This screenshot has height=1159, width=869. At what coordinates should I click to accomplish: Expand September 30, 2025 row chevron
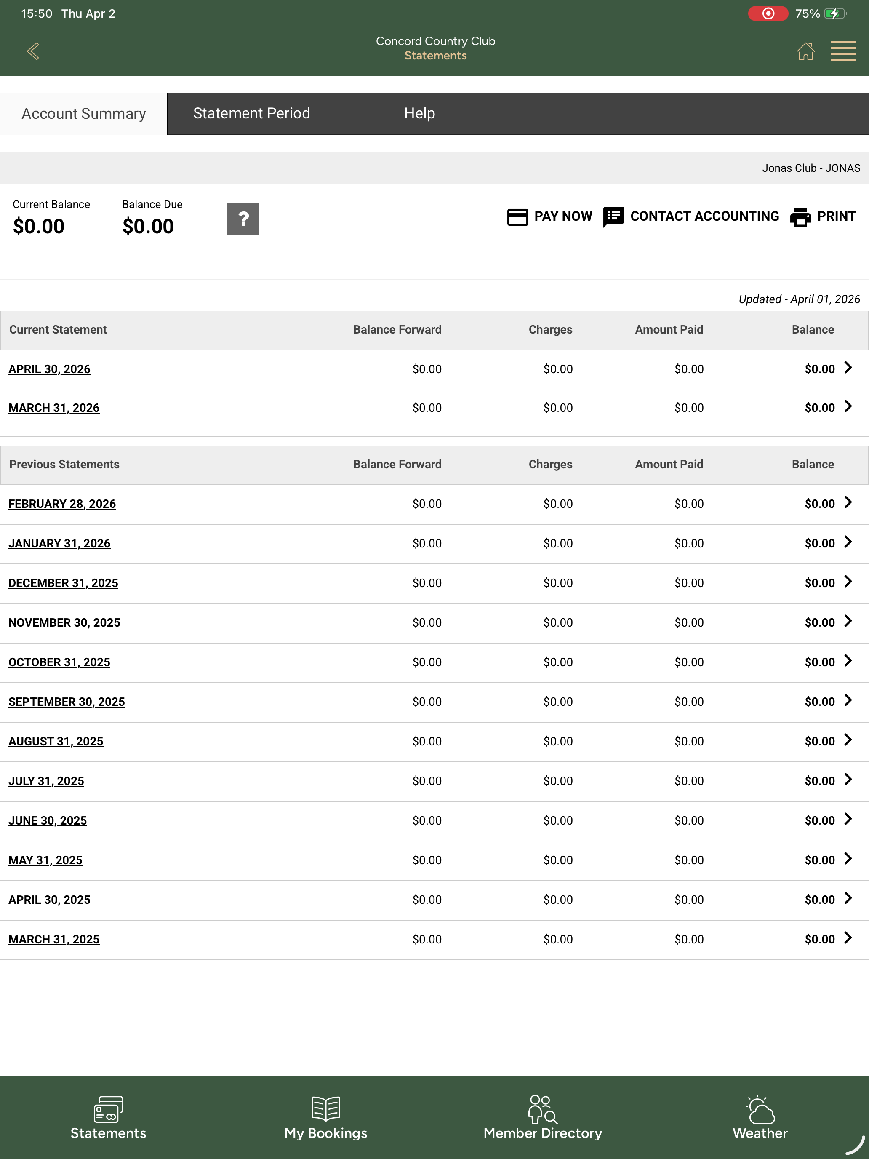(848, 700)
